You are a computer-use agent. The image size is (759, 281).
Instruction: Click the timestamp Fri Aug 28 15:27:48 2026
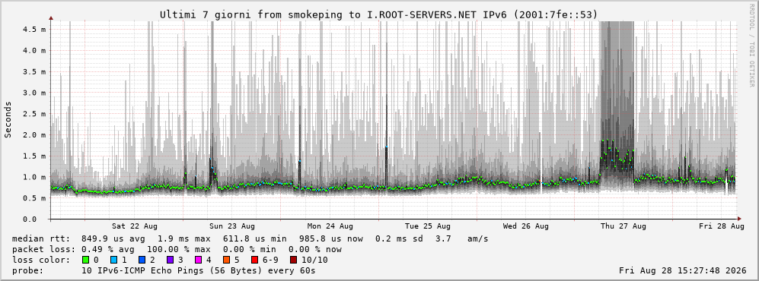(683, 270)
